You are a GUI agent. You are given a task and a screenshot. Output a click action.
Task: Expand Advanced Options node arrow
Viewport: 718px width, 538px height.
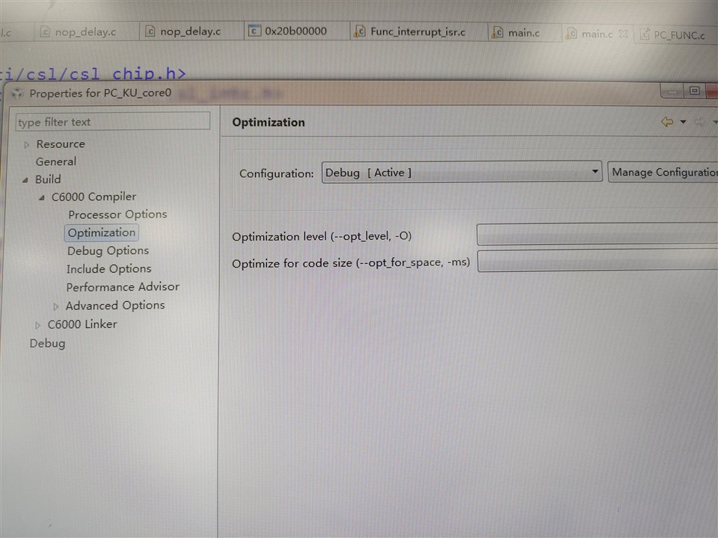(x=55, y=306)
